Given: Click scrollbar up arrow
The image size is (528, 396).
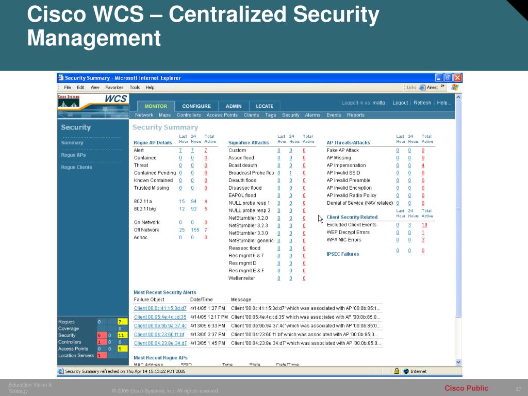Looking at the screenshot, I should click(458, 97).
